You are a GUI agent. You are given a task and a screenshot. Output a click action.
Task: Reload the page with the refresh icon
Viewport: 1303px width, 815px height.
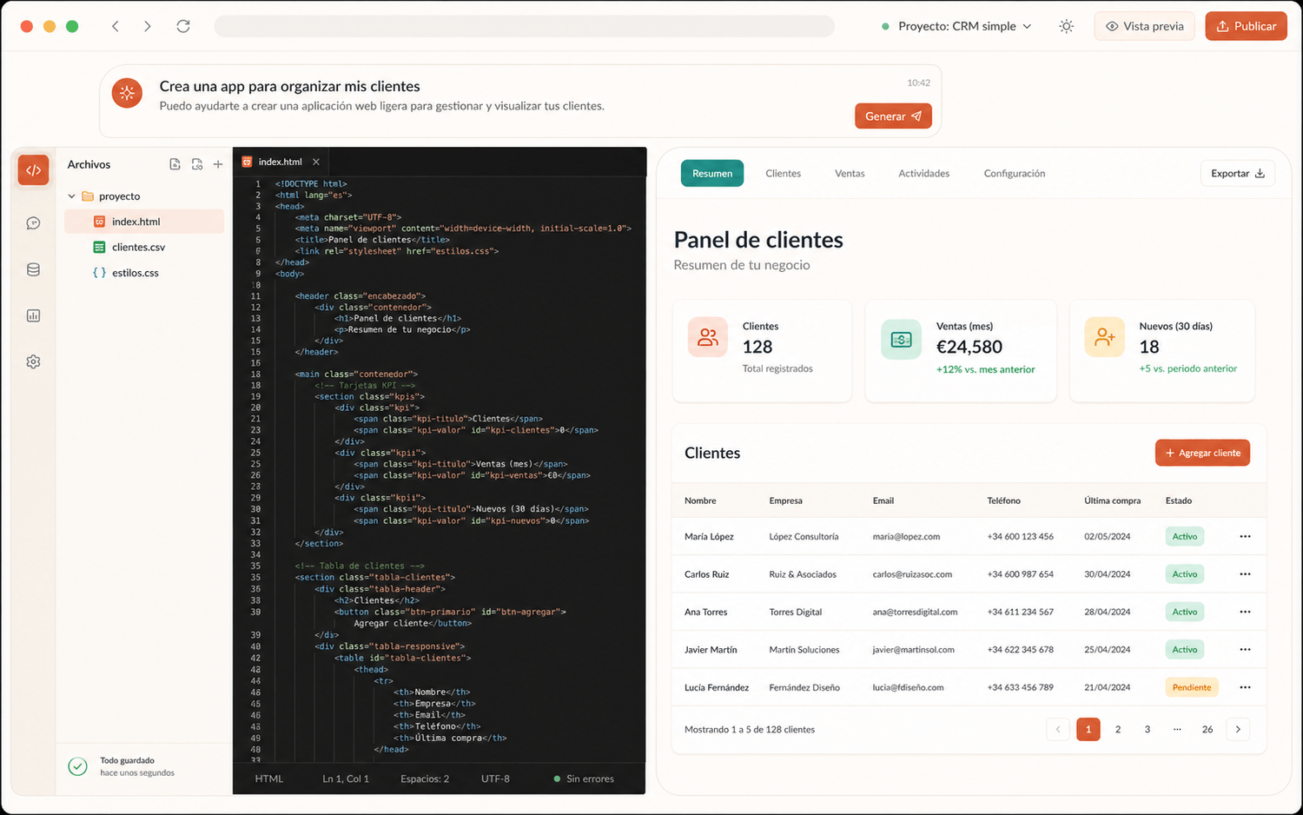[183, 26]
